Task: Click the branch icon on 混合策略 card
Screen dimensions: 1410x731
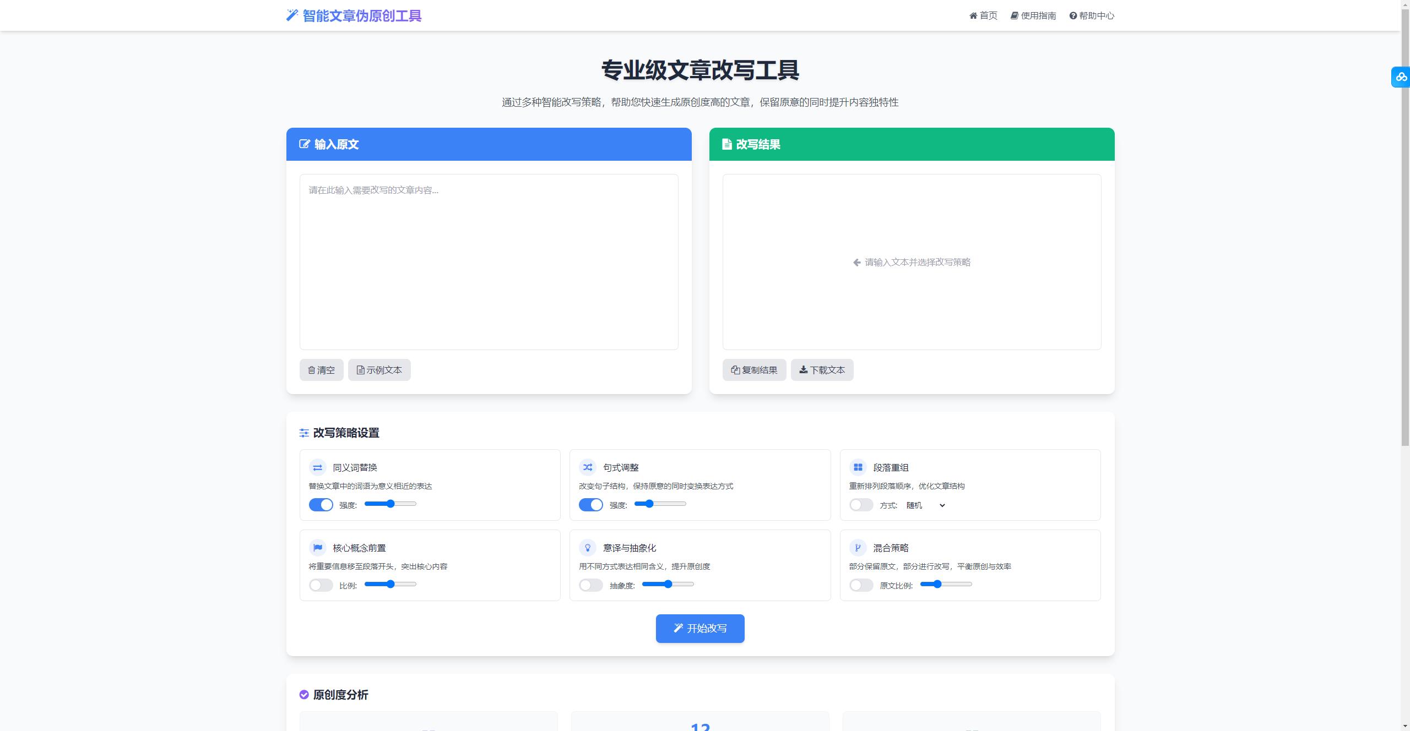Action: [x=858, y=547]
